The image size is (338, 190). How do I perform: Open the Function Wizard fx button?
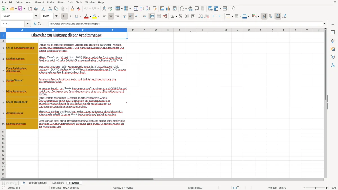click(x=35, y=24)
